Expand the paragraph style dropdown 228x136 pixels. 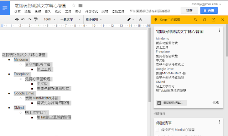(x=70, y=20)
